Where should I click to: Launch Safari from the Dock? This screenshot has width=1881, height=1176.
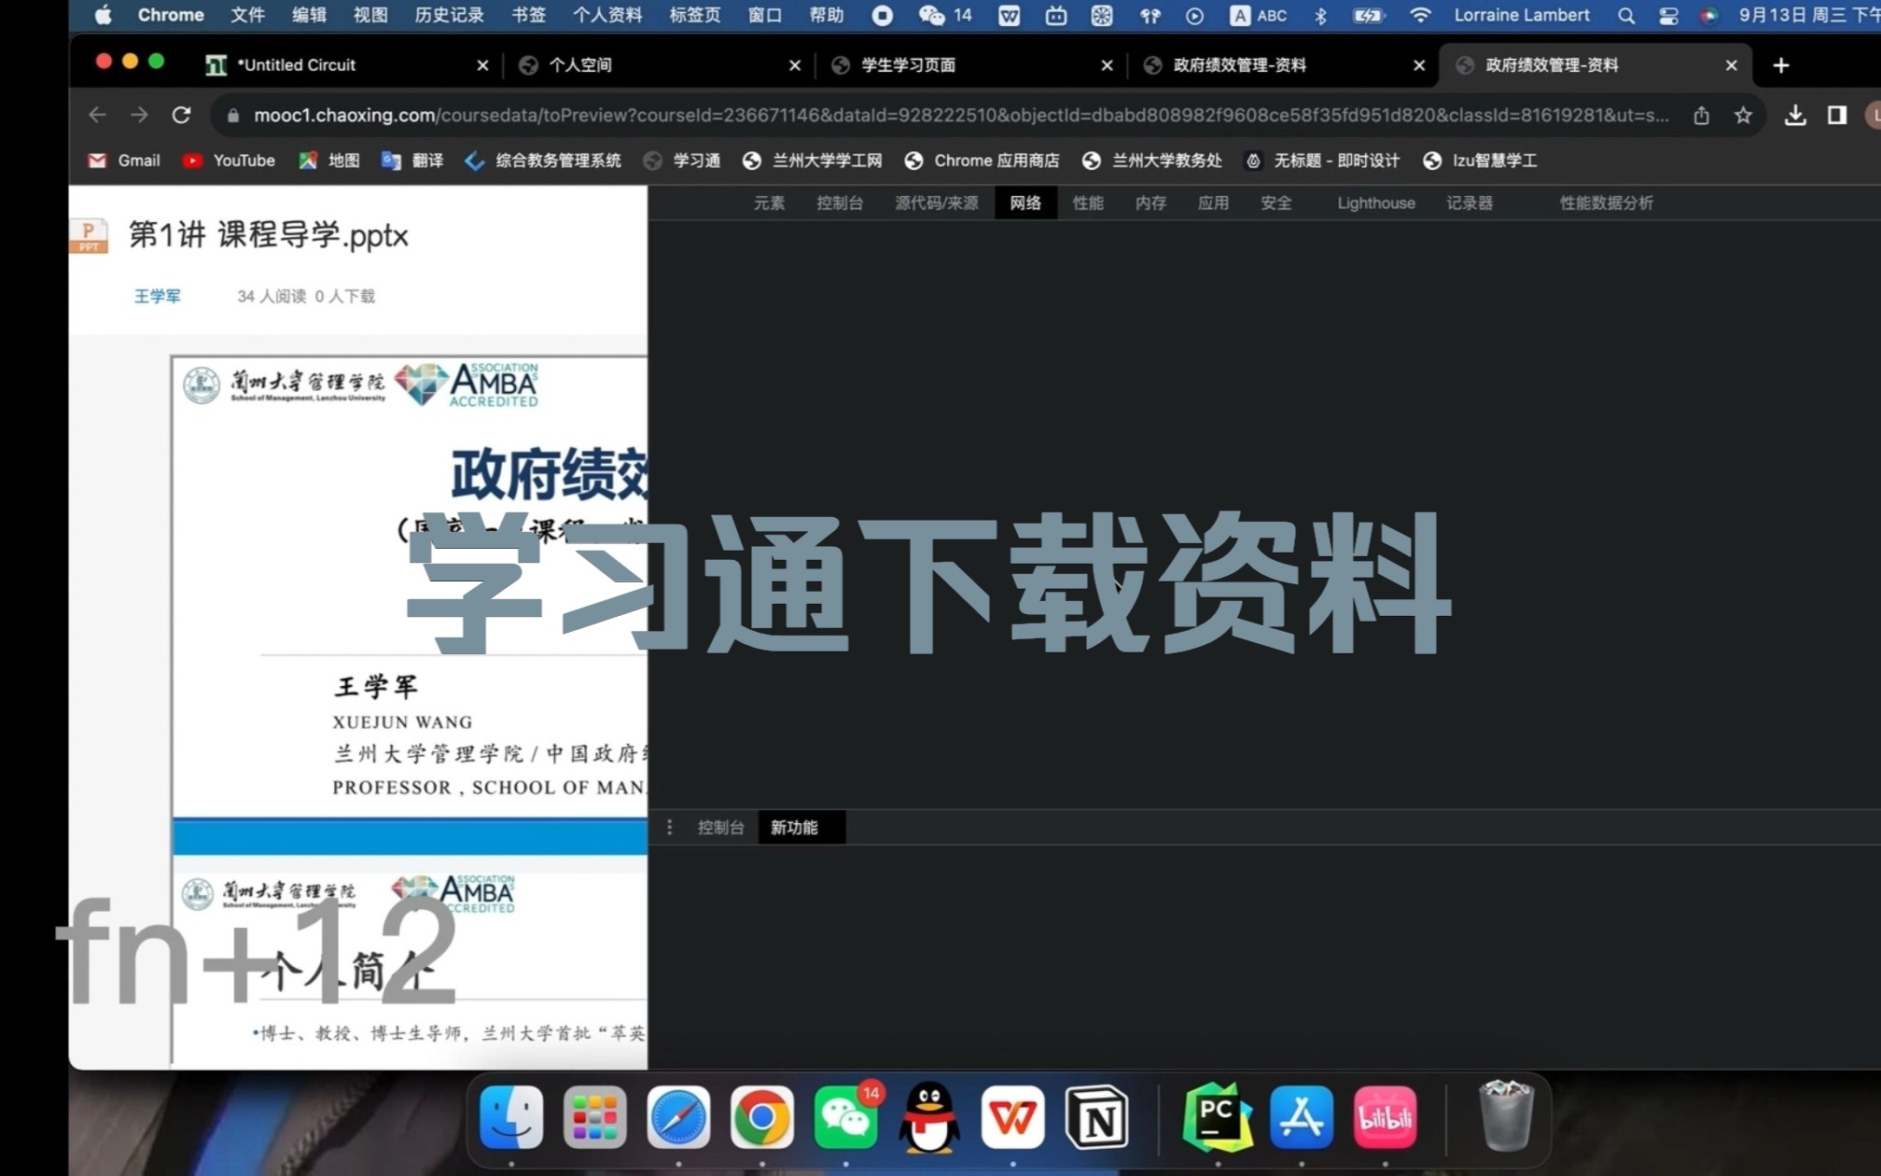coord(678,1117)
